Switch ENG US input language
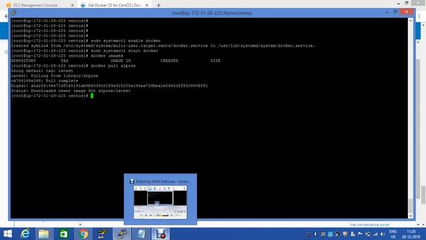 (x=393, y=234)
